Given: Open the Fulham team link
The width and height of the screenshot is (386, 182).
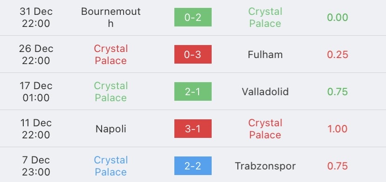Looking at the screenshot, I should coord(265,54).
